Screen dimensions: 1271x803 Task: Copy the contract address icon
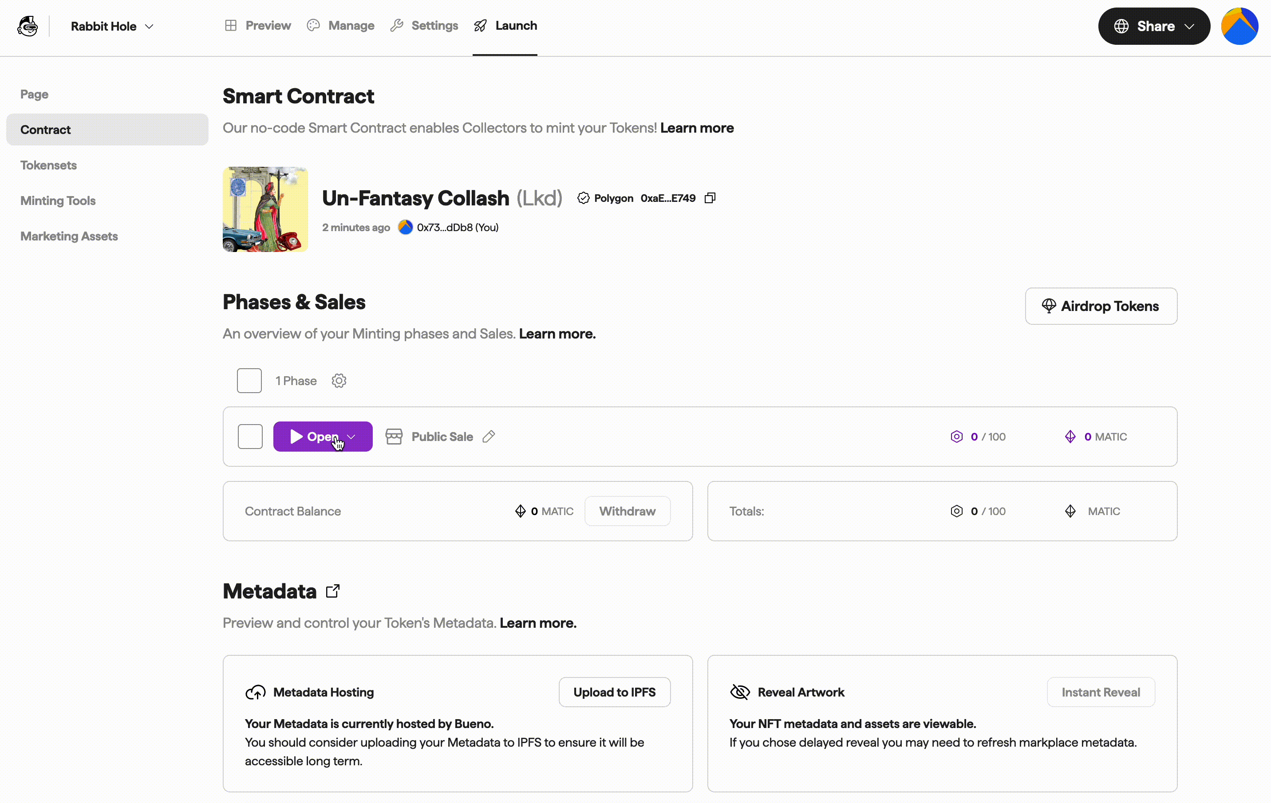tap(710, 198)
